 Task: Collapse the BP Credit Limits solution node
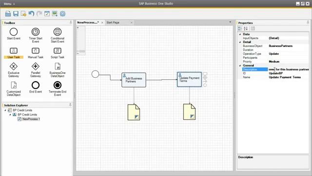pyautogui.click(x=5, y=110)
